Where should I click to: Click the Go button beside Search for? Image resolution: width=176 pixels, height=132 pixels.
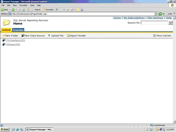pyautogui.click(x=171, y=23)
